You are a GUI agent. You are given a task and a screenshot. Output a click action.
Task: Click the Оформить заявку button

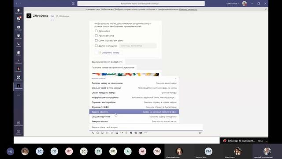(109, 53)
